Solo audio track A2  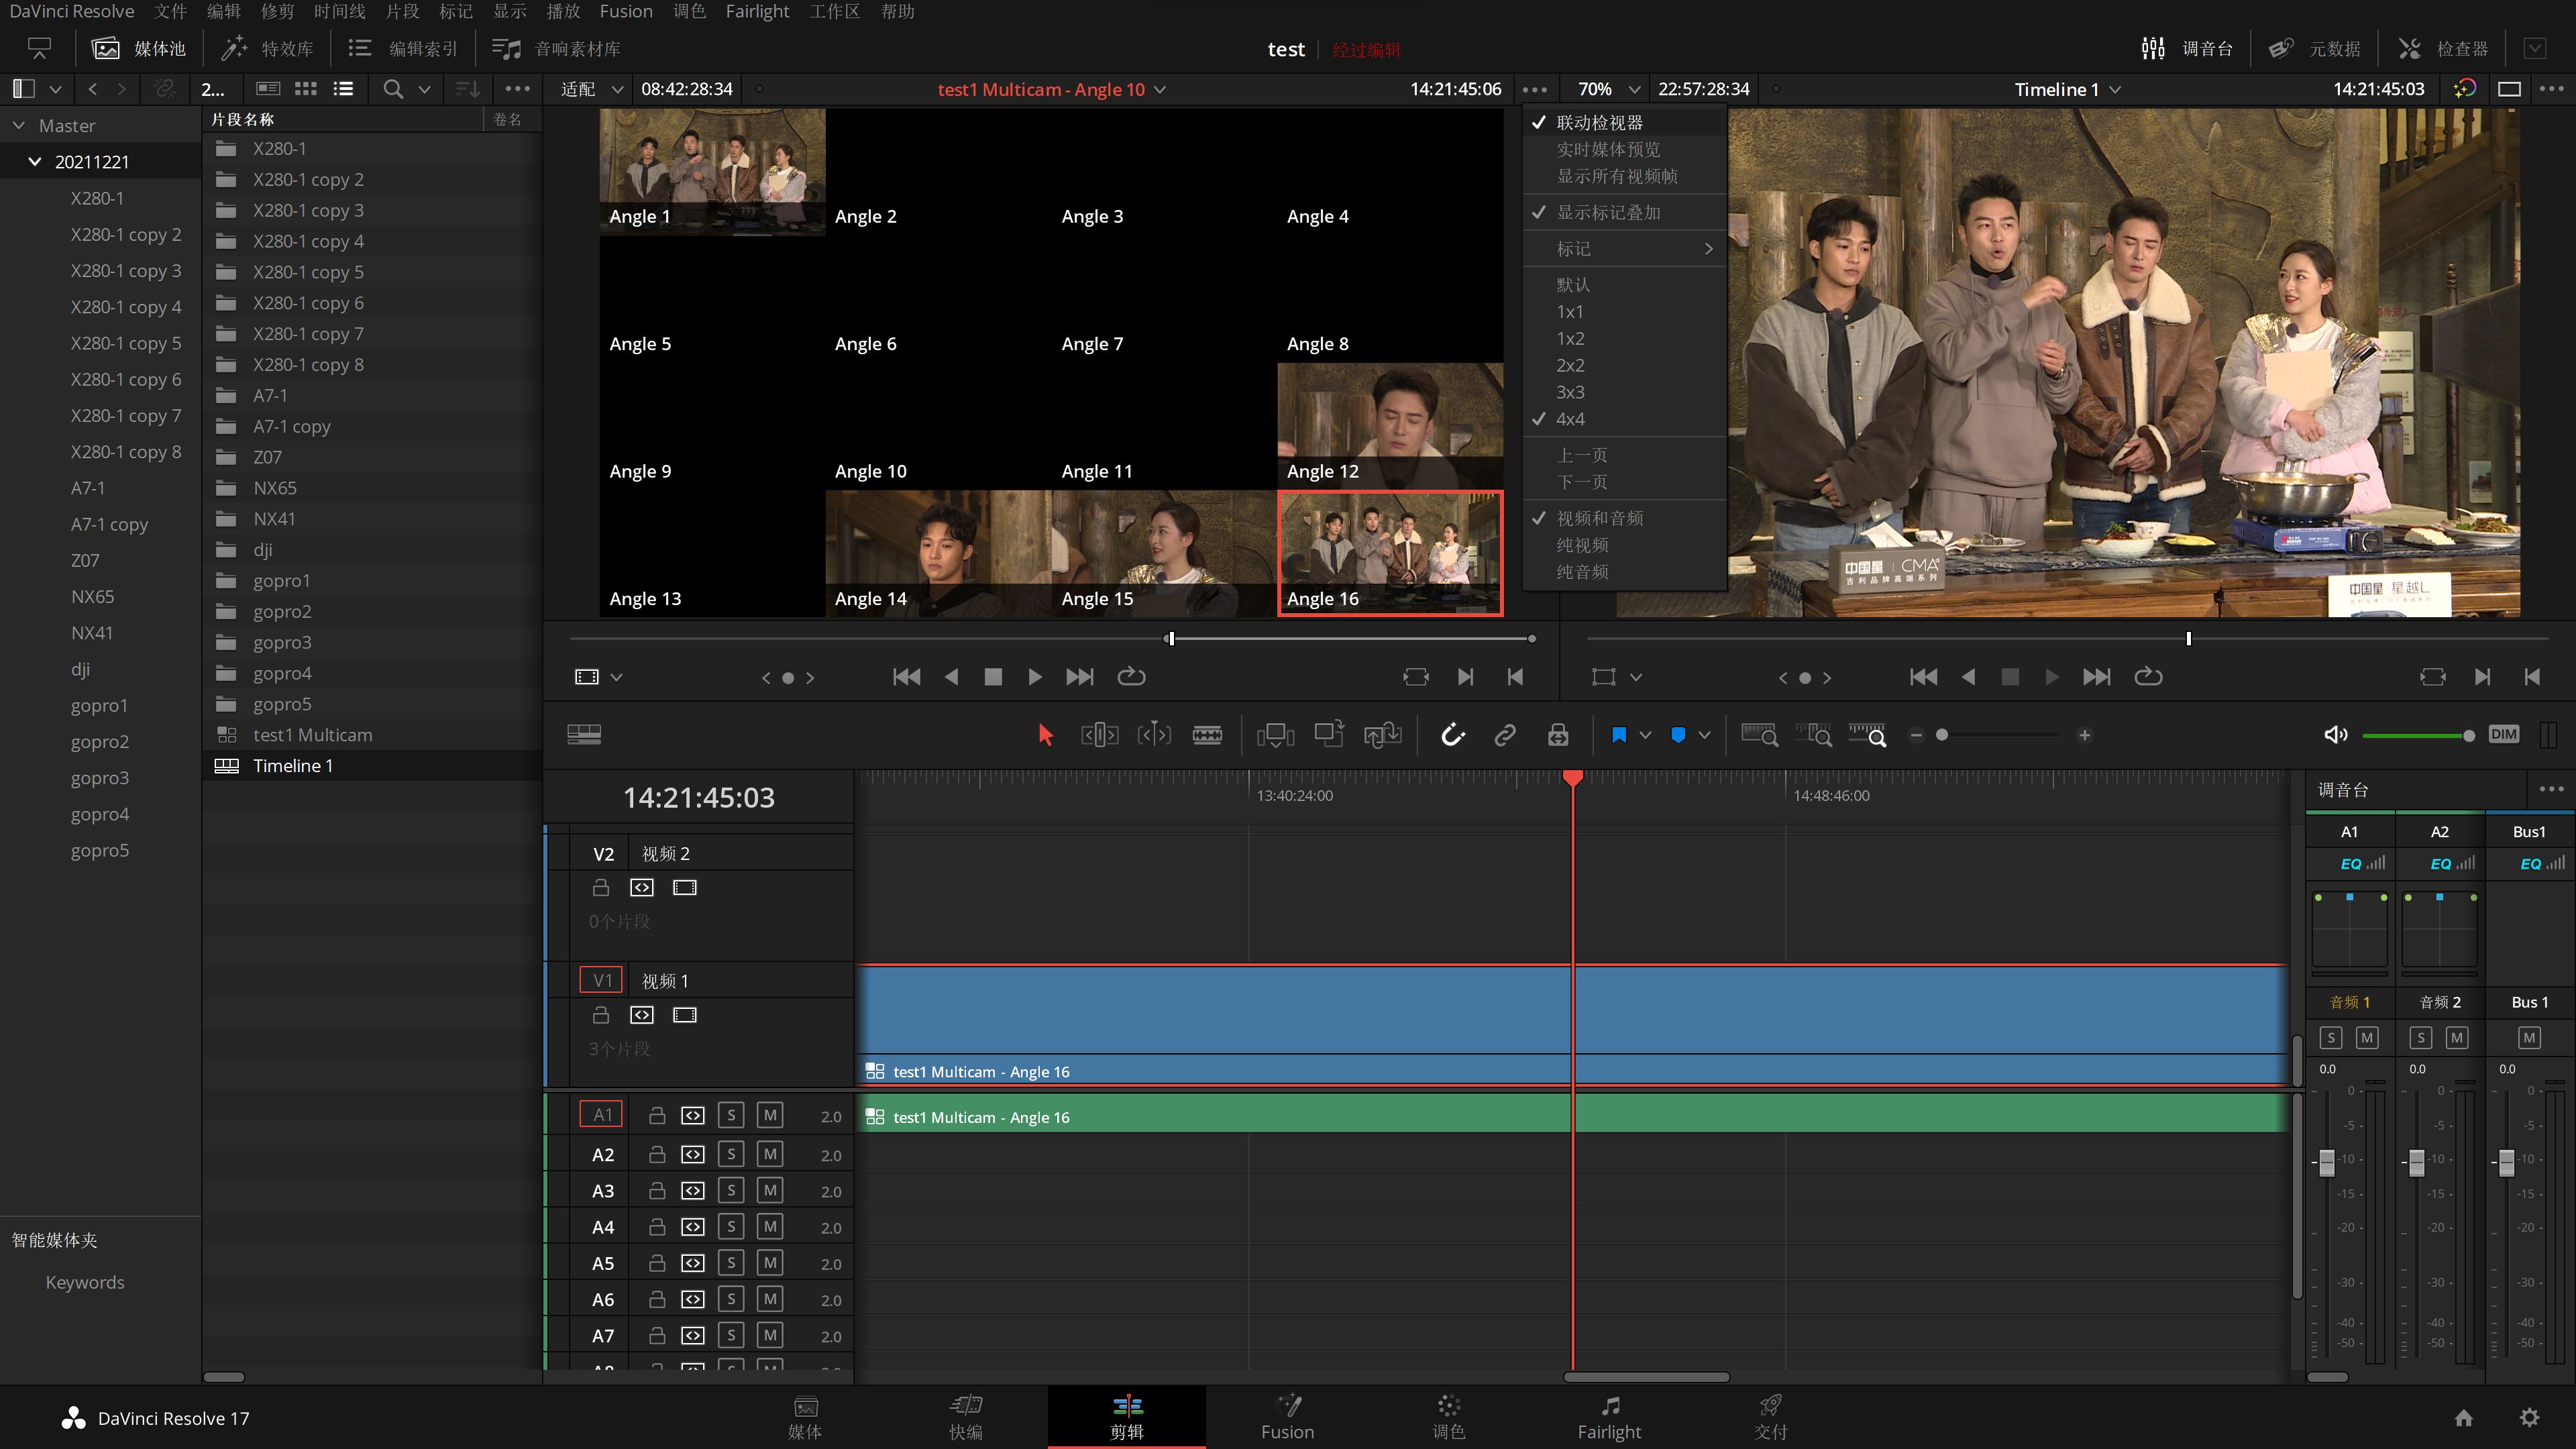731,1154
